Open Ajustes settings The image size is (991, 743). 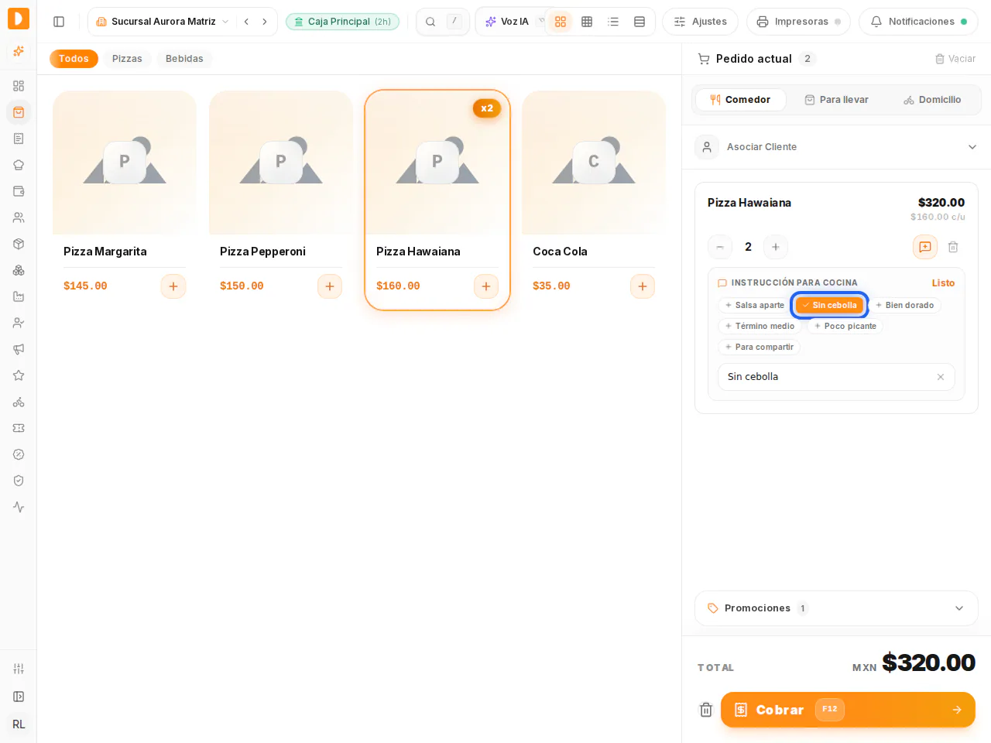pyautogui.click(x=700, y=22)
